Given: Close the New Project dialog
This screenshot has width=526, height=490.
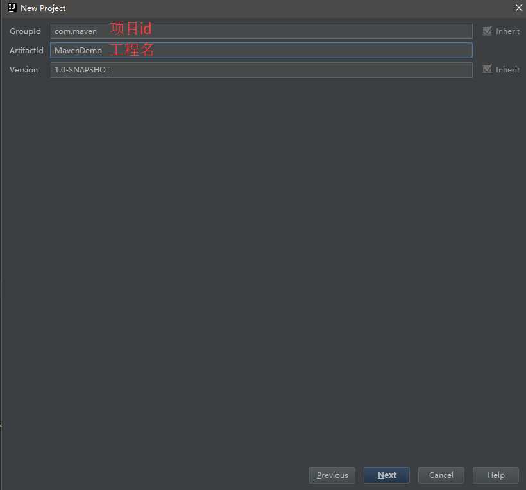Looking at the screenshot, I should 518,8.
